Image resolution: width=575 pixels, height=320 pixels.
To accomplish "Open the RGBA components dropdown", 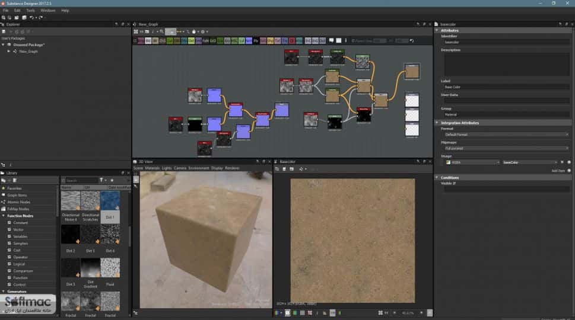I will 473,162.
